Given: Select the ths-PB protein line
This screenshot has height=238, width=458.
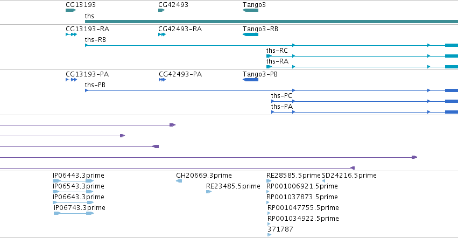Looking at the screenshot, I should [271, 90].
